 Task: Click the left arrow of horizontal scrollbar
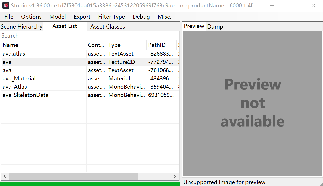(x=4, y=176)
